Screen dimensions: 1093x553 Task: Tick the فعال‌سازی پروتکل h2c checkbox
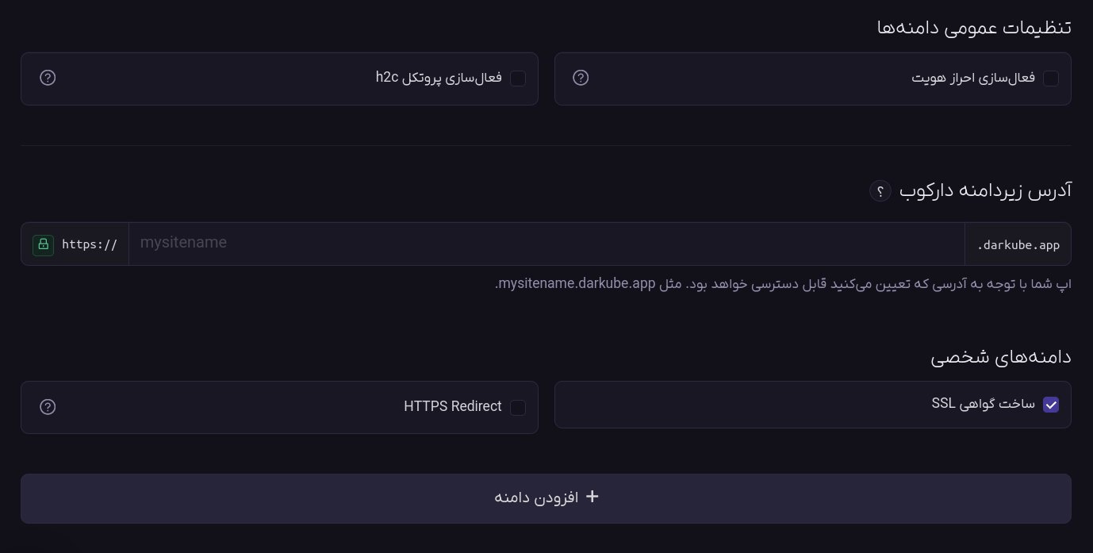[x=518, y=79]
